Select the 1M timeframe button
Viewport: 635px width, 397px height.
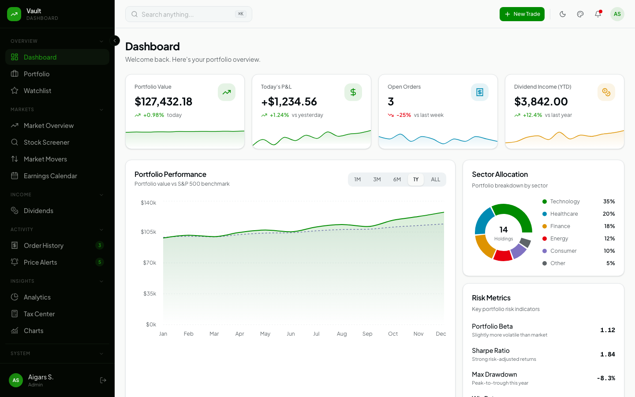pyautogui.click(x=357, y=179)
